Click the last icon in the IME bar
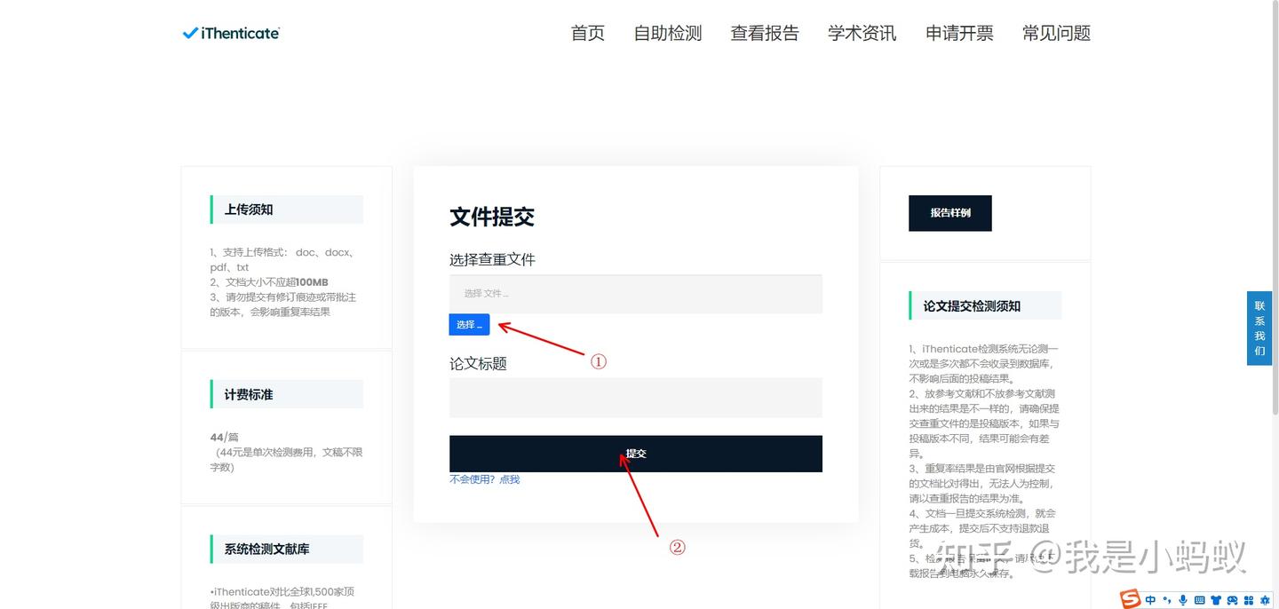Viewport: 1279px width, 609px height. coord(1265,600)
